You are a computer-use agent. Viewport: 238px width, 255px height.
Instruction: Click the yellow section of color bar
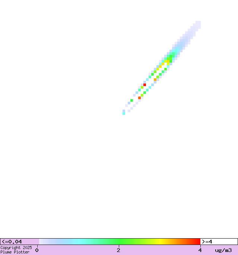pos(160,242)
